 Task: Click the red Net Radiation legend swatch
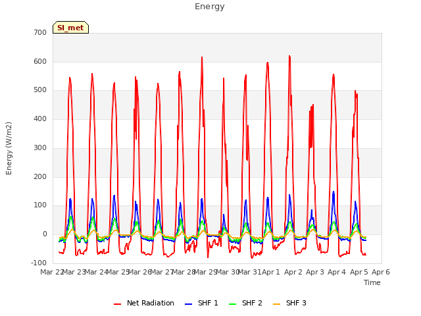[117, 304]
